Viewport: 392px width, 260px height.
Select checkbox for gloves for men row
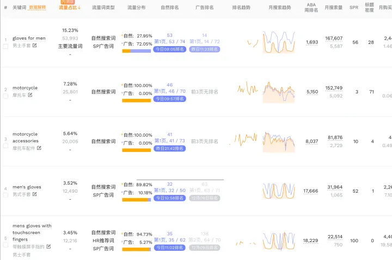tap(5, 46)
